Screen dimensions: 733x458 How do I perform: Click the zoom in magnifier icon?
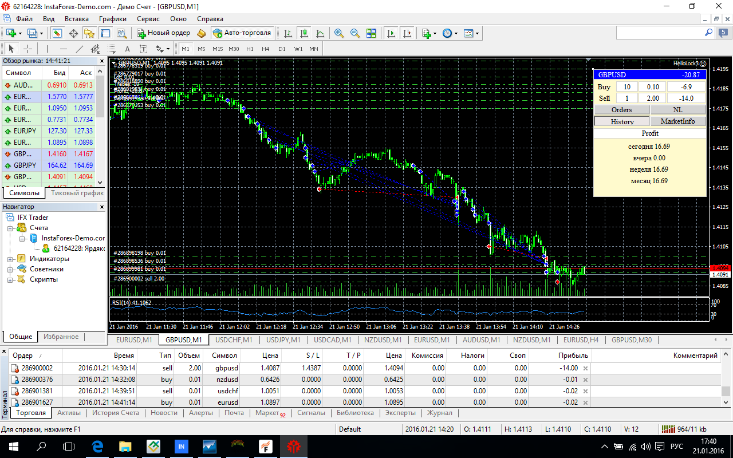pos(339,33)
